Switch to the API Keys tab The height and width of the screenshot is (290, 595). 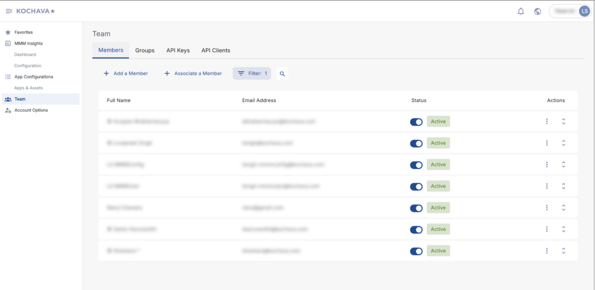(178, 50)
